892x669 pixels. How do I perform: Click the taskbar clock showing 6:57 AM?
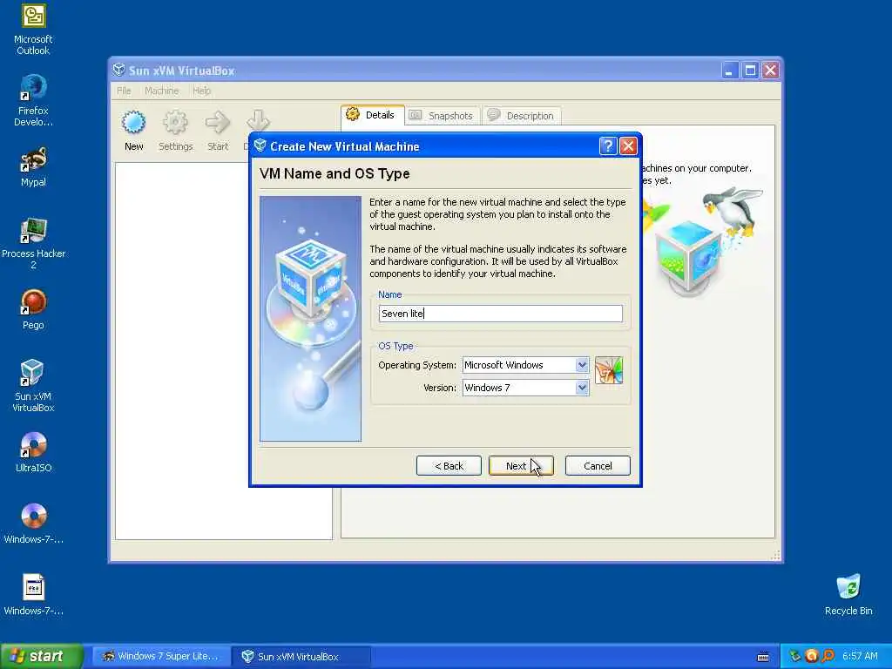click(x=860, y=656)
